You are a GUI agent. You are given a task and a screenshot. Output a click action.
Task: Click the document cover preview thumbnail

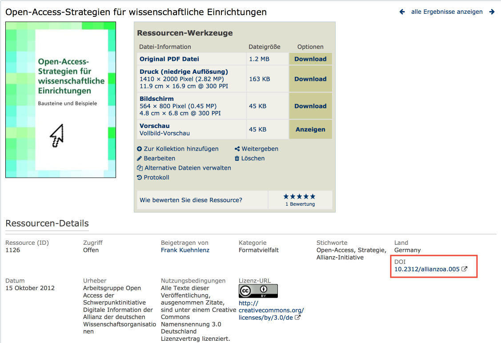61,100
